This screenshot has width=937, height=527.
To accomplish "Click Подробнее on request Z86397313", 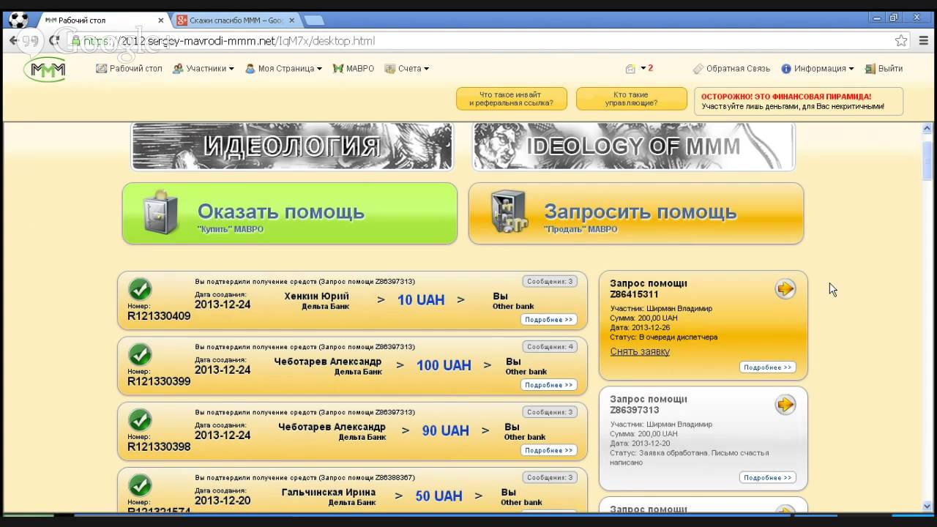I will [767, 477].
